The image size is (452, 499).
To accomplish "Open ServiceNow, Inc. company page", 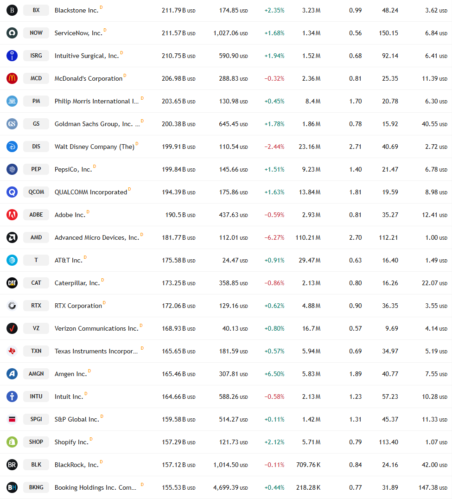I will point(78,33).
